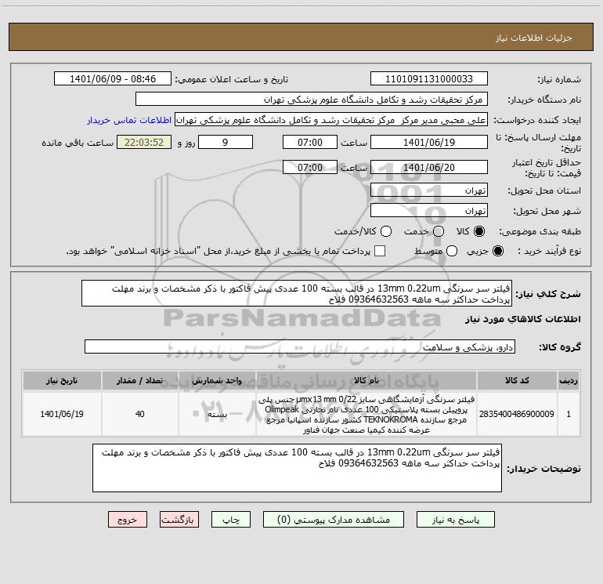This screenshot has height=584, width=603.
Task: Click the ایجاد کننده درخواست field
Action: pos(331,120)
